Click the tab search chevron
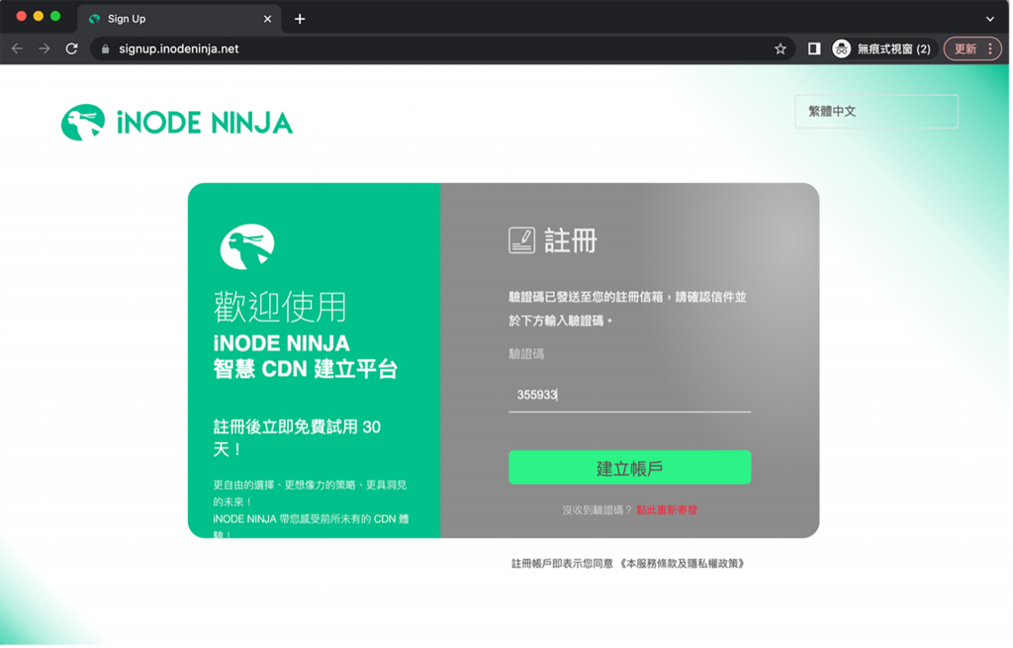Viewport: 1013px width, 648px height. point(989,19)
